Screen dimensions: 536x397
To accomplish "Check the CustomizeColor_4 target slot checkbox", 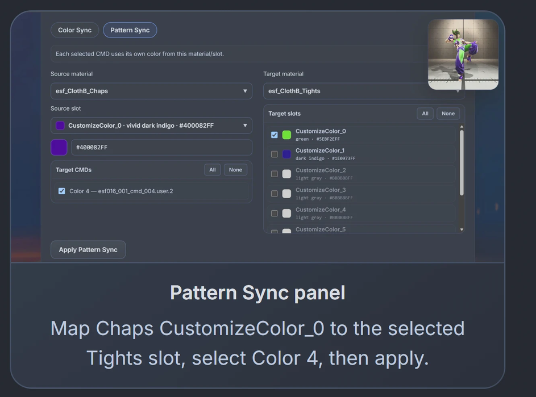I will point(274,214).
